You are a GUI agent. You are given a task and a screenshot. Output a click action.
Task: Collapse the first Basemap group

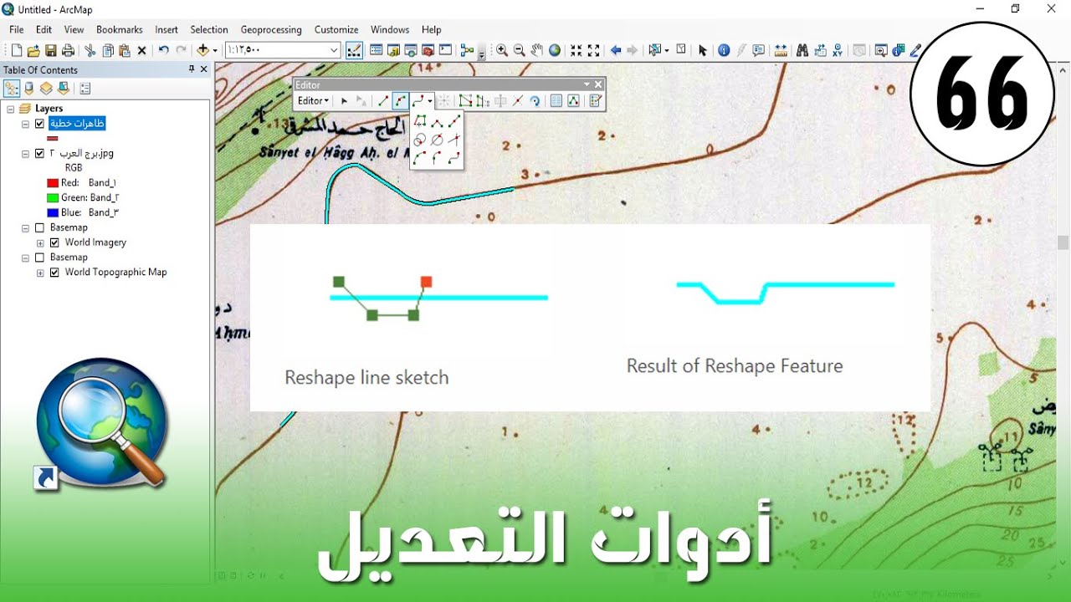tap(26, 227)
